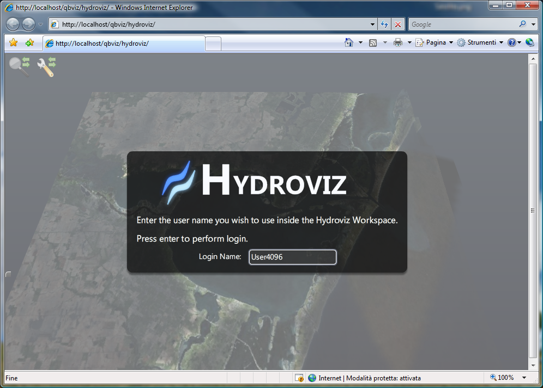Expand the feeds dropdown arrow
Viewport: 543px width, 388px height.
[x=385, y=42]
